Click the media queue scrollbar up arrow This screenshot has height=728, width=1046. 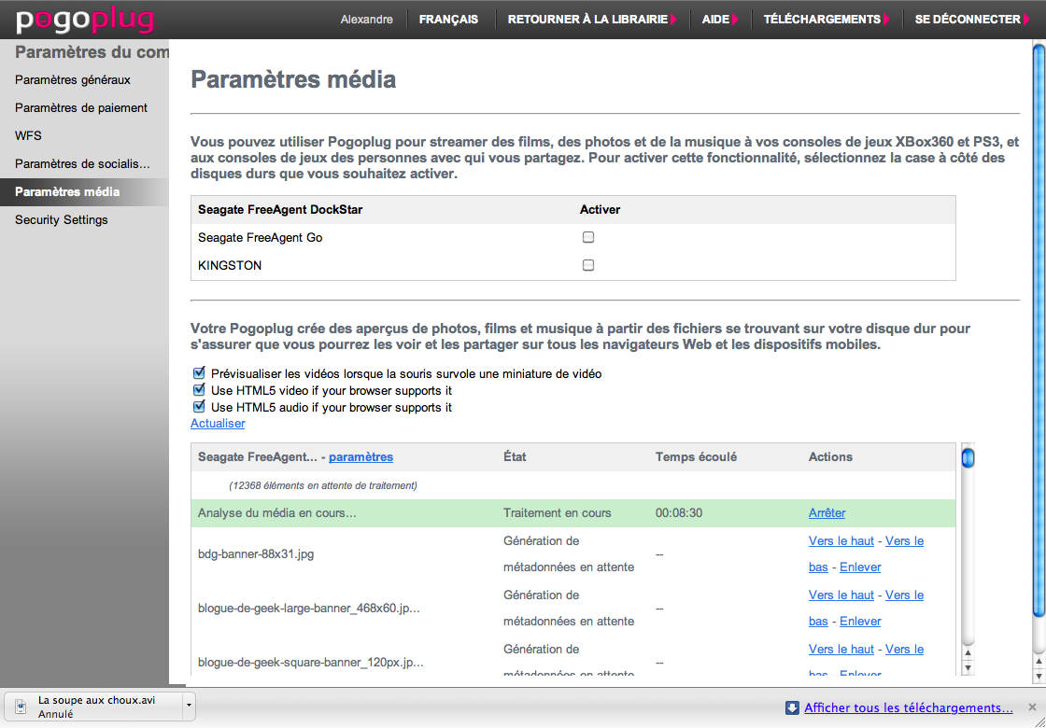tap(968, 654)
